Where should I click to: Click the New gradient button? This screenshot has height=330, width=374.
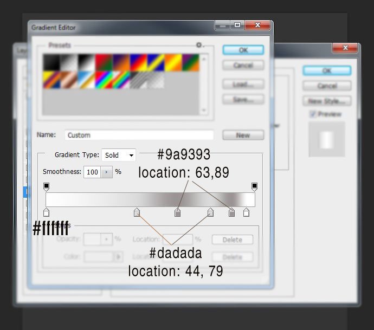[243, 135]
